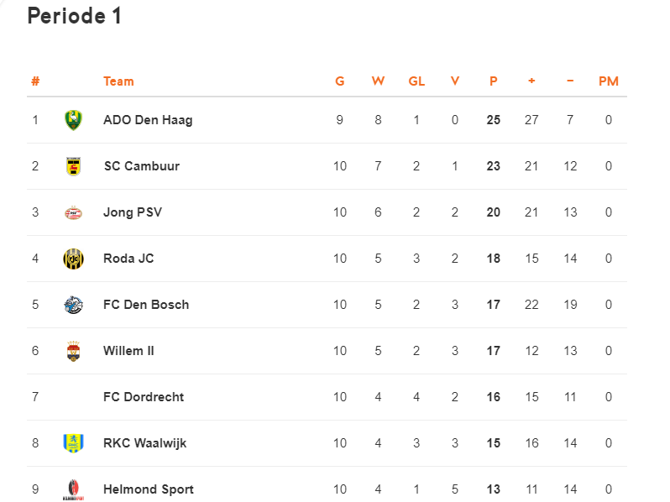670x502 pixels.
Task: Click the Roda JC club crest
Action: 73,259
